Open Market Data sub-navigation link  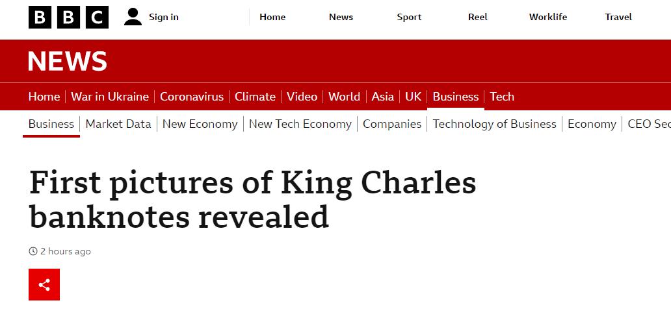tap(118, 124)
